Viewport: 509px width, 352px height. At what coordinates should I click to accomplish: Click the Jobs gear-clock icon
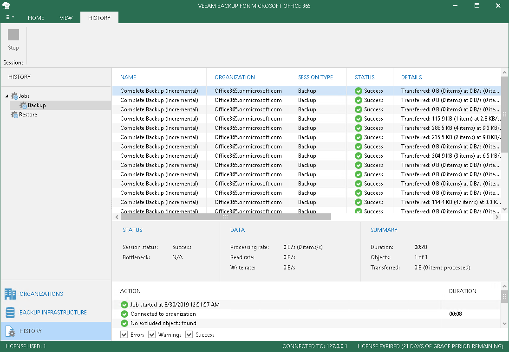(14, 96)
